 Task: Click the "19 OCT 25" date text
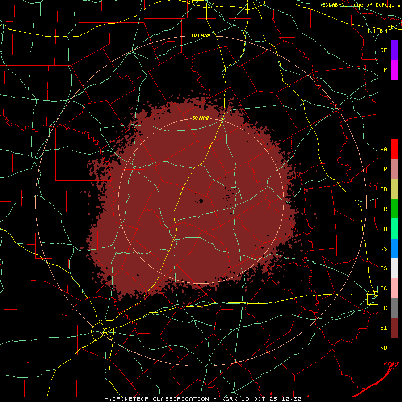tap(259, 399)
